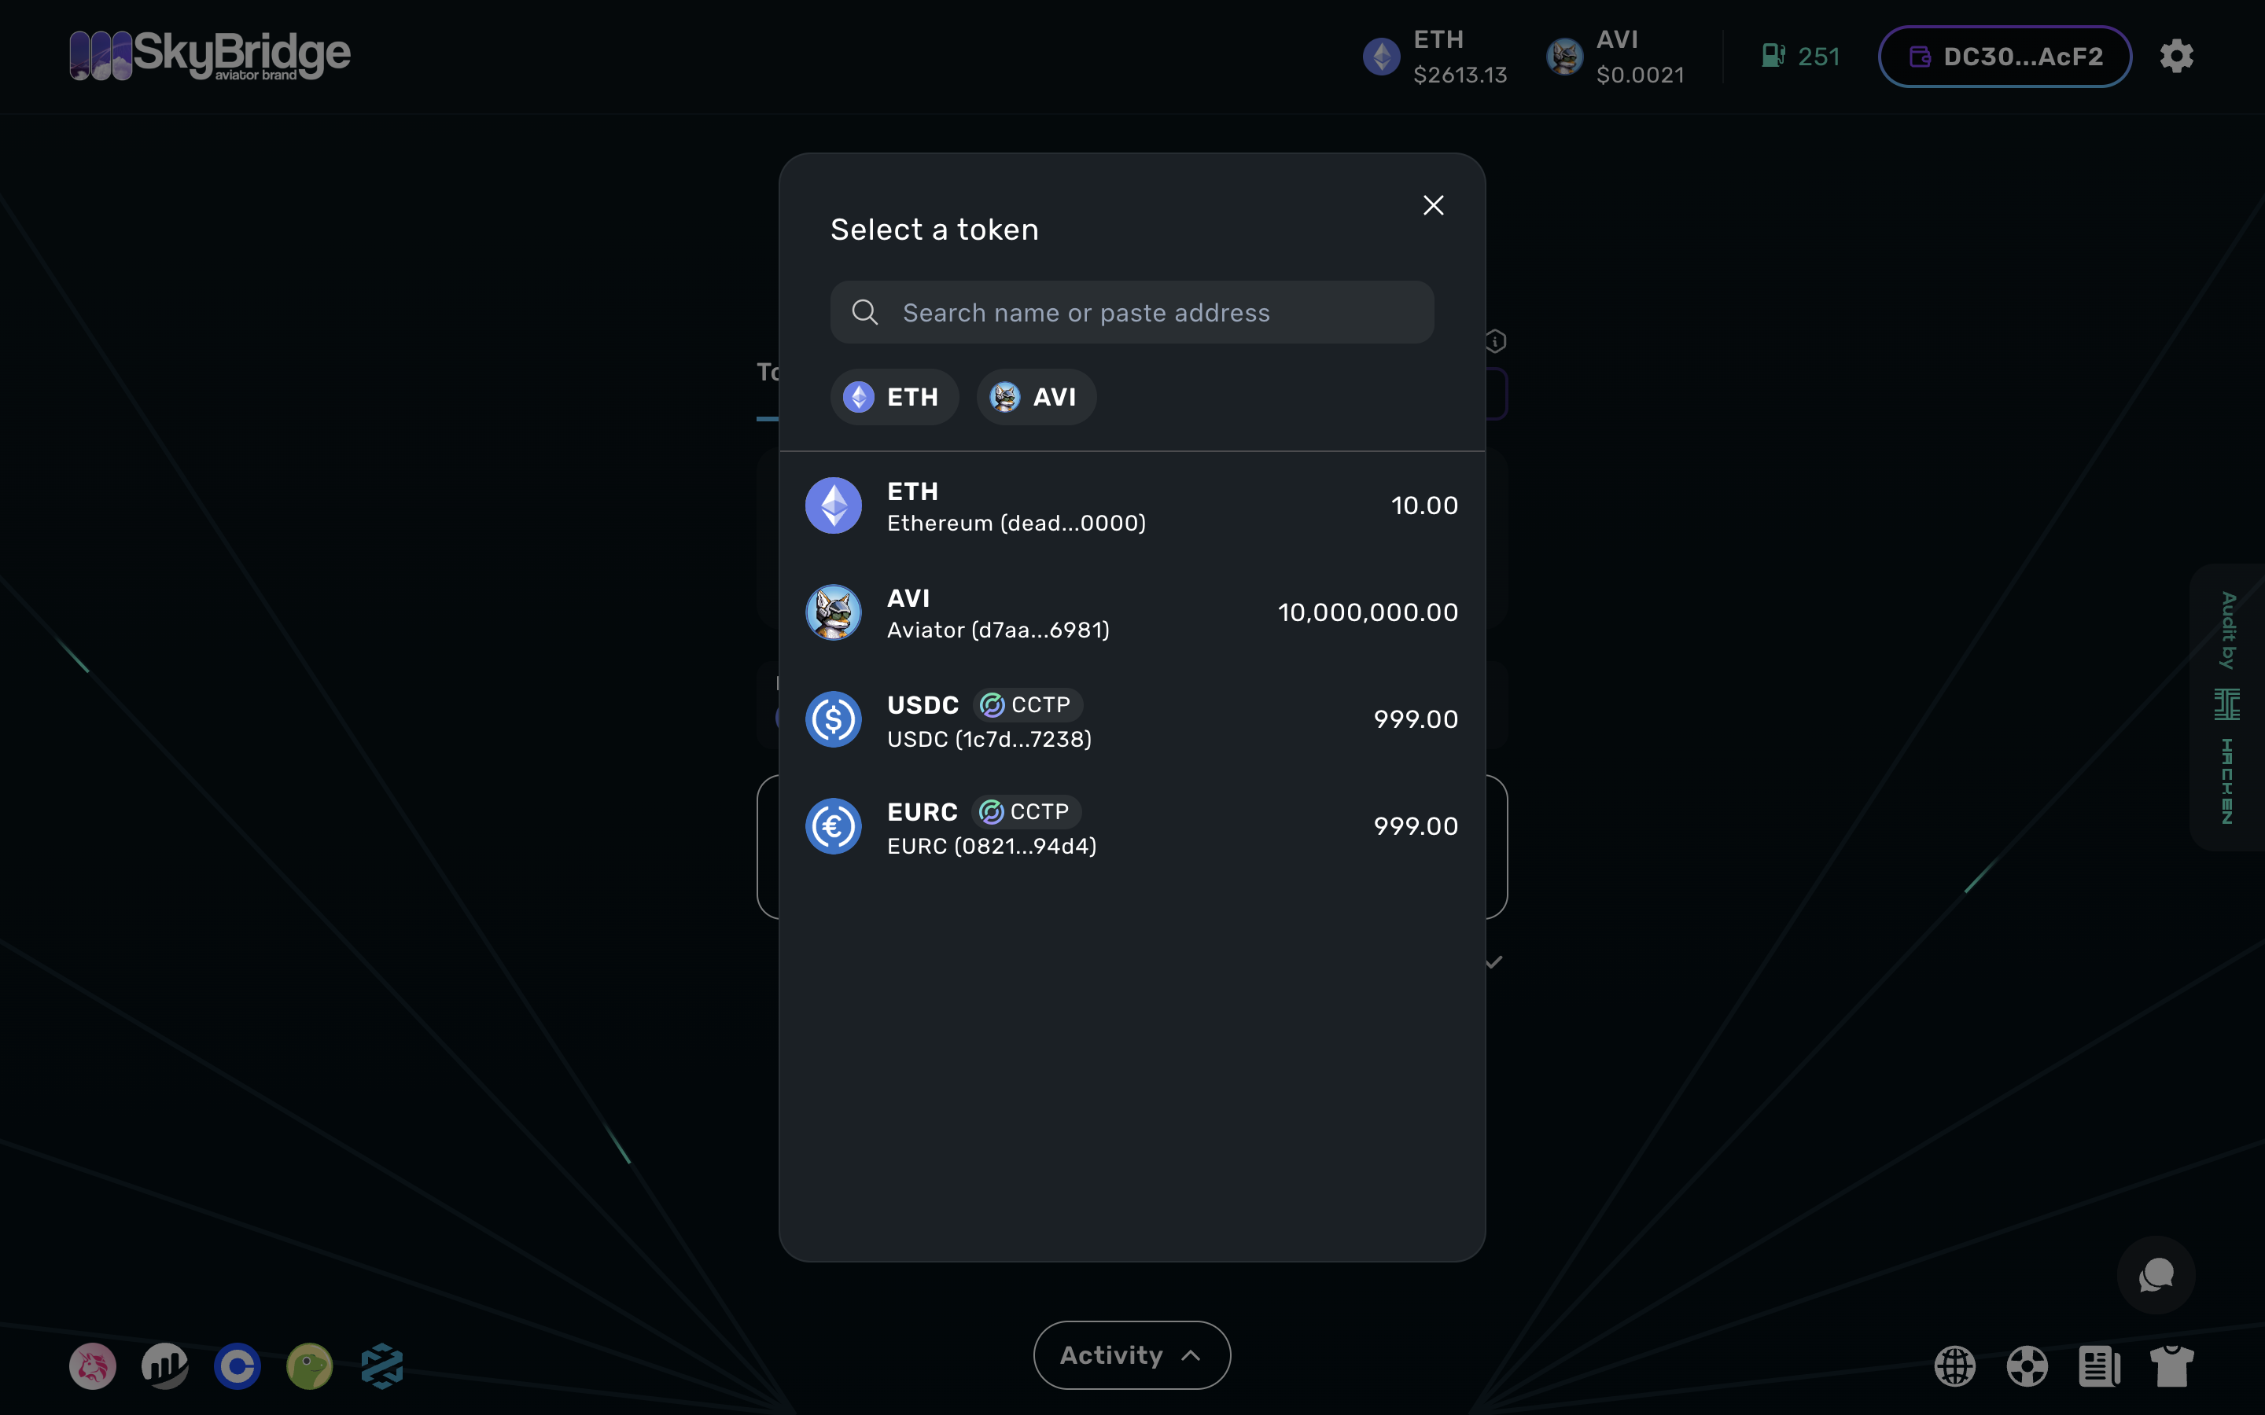Open the chat bubble in the lower right
Image resolution: width=2265 pixels, height=1415 pixels.
[x=2156, y=1273]
